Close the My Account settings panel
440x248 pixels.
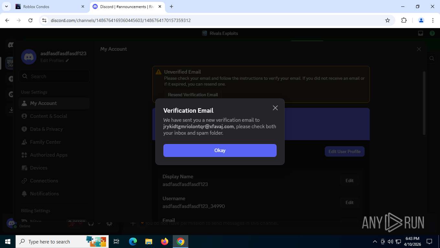[419, 49]
